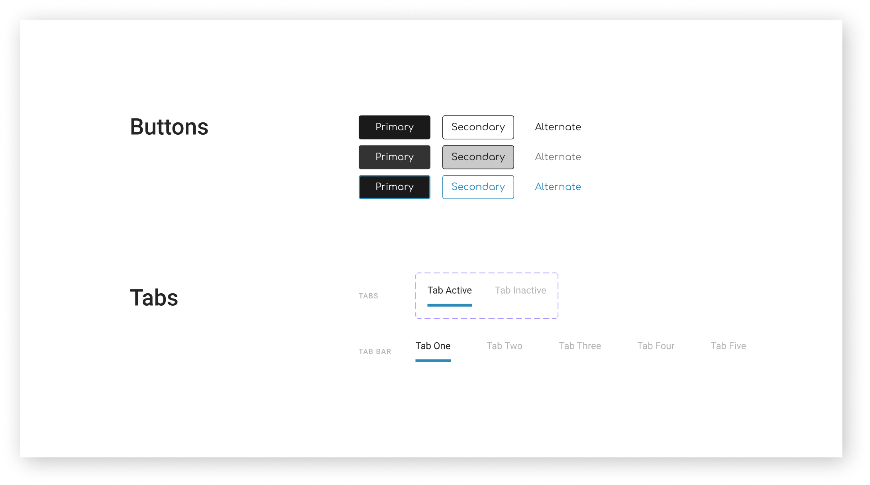Click the blue Alternate text link
The height and width of the screenshot is (485, 870).
click(x=558, y=187)
